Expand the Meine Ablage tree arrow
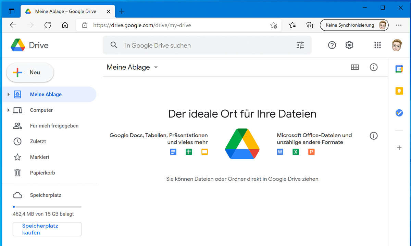411x246 pixels. (9, 94)
